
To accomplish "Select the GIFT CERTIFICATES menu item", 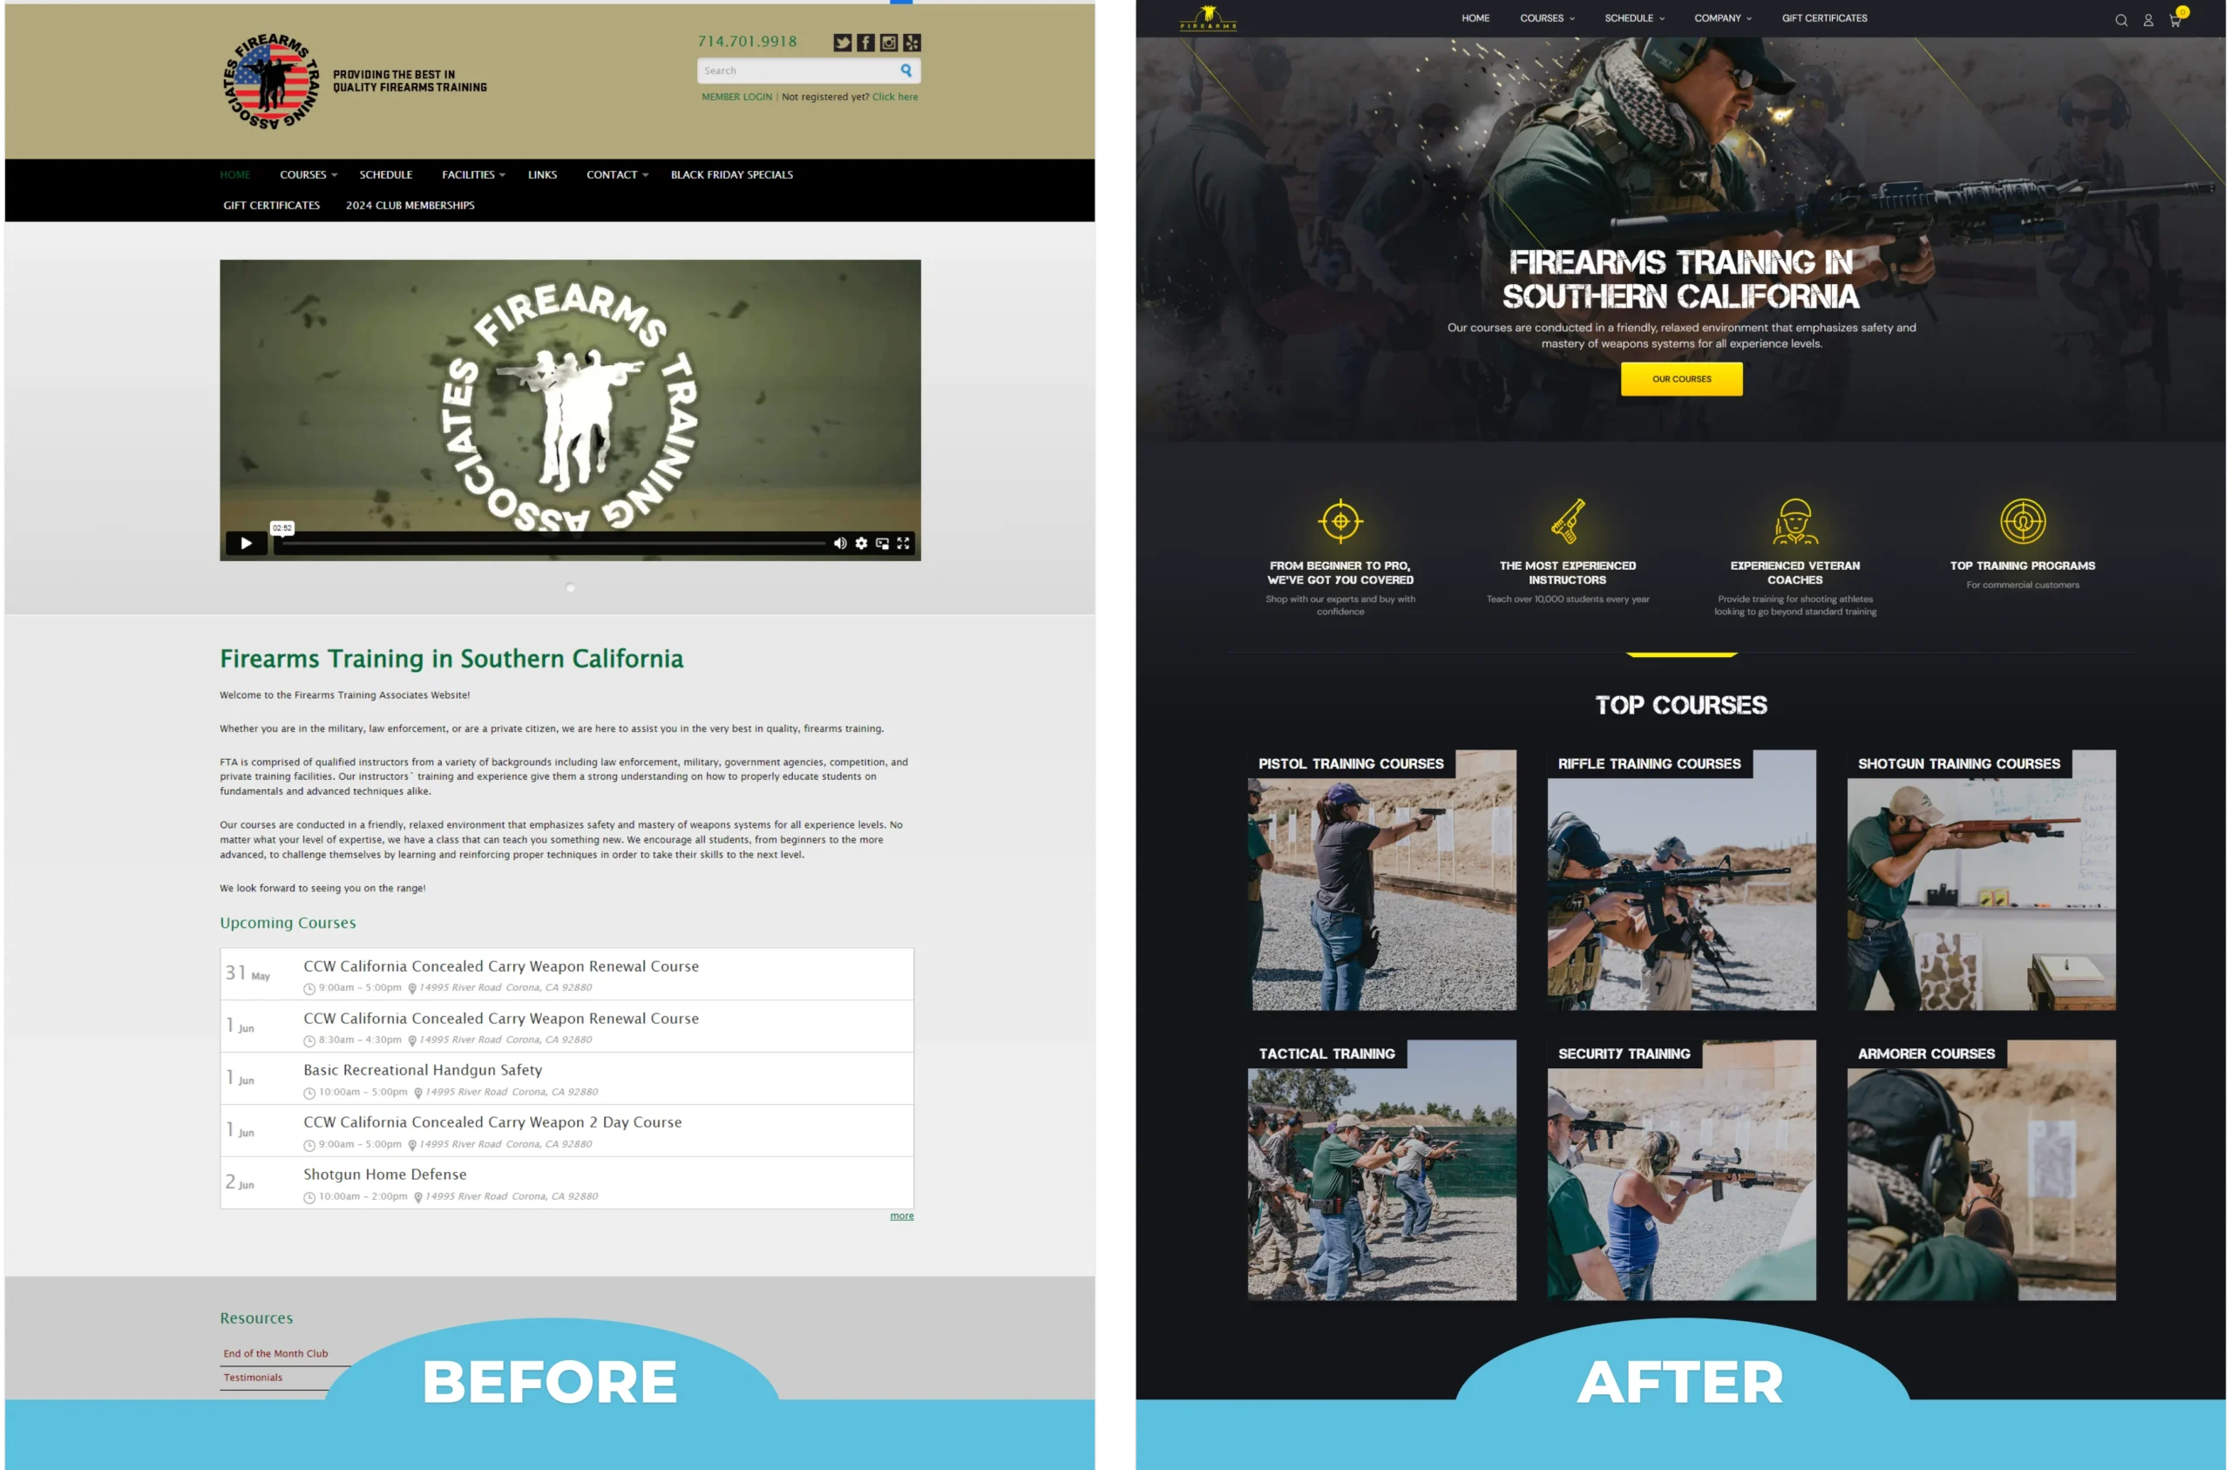I will pos(1826,18).
